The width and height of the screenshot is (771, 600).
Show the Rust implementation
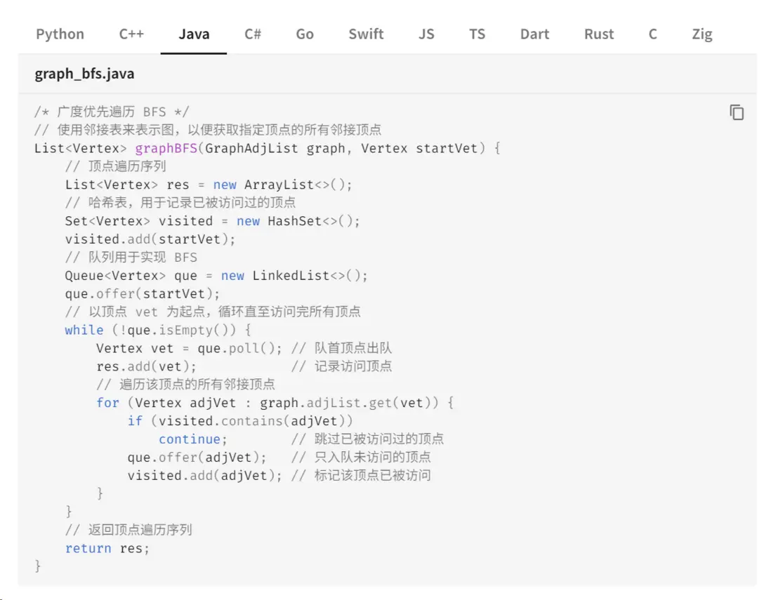pyautogui.click(x=598, y=34)
